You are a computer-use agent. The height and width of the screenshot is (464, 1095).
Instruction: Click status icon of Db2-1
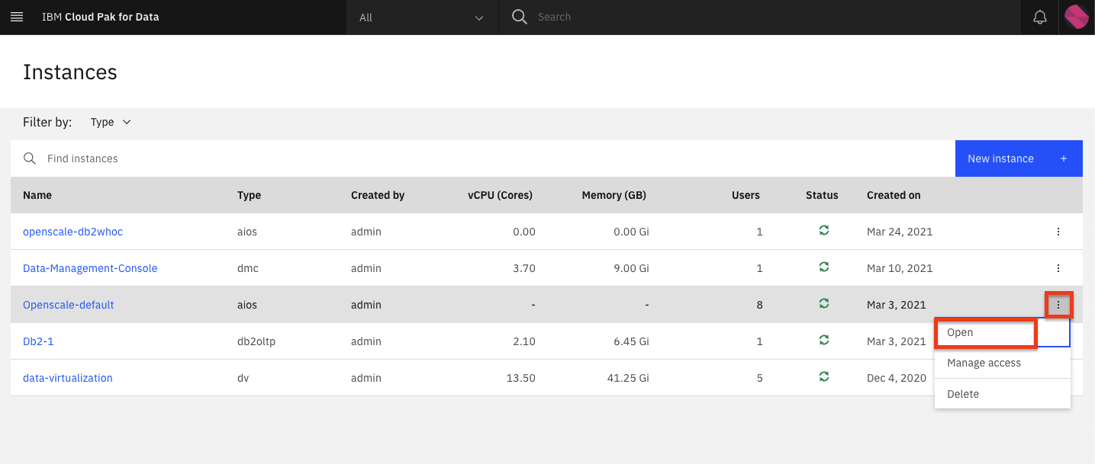[823, 340]
